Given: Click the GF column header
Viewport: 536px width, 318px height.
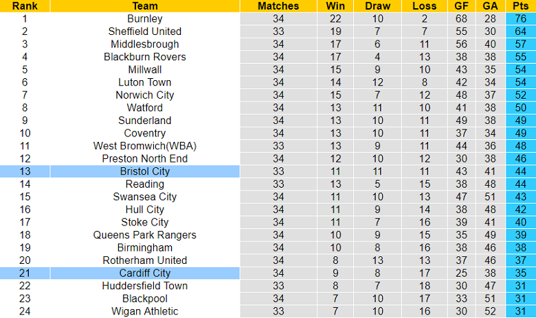Looking at the screenshot, I should (x=461, y=6).
